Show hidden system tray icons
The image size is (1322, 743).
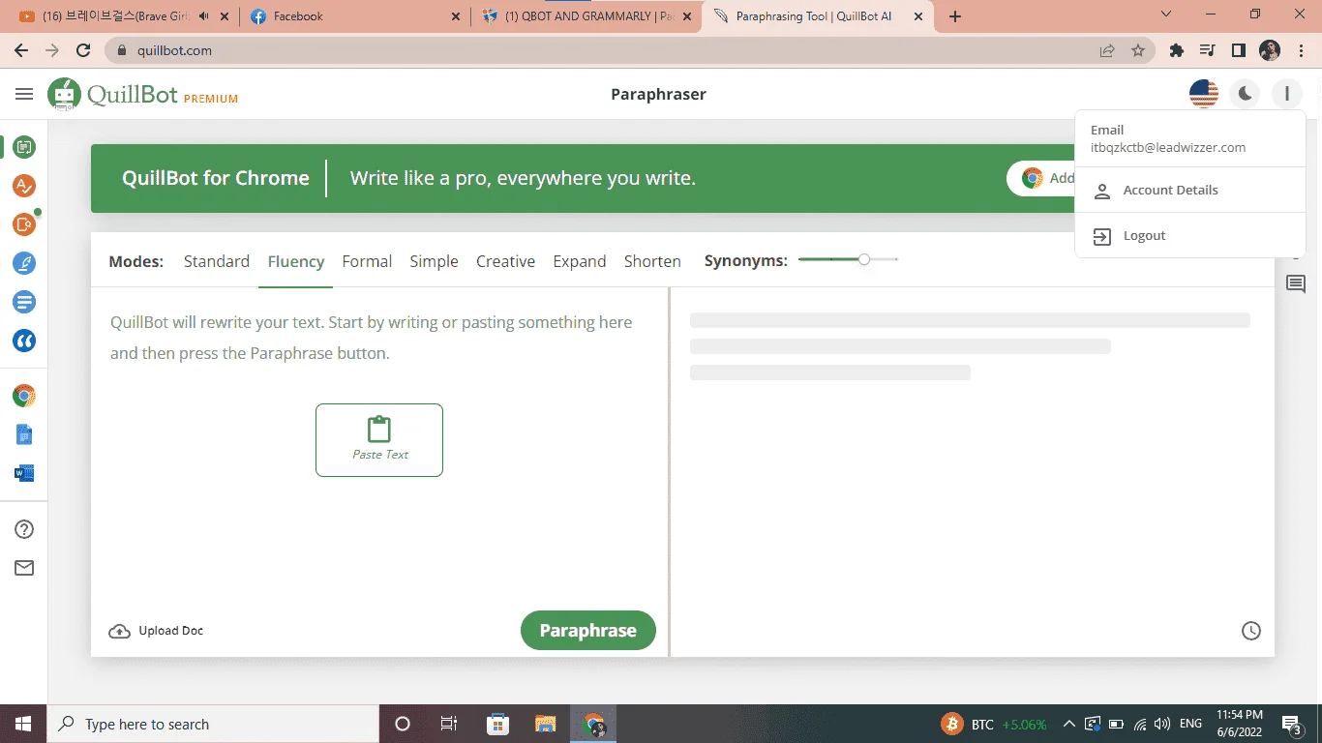click(1069, 724)
